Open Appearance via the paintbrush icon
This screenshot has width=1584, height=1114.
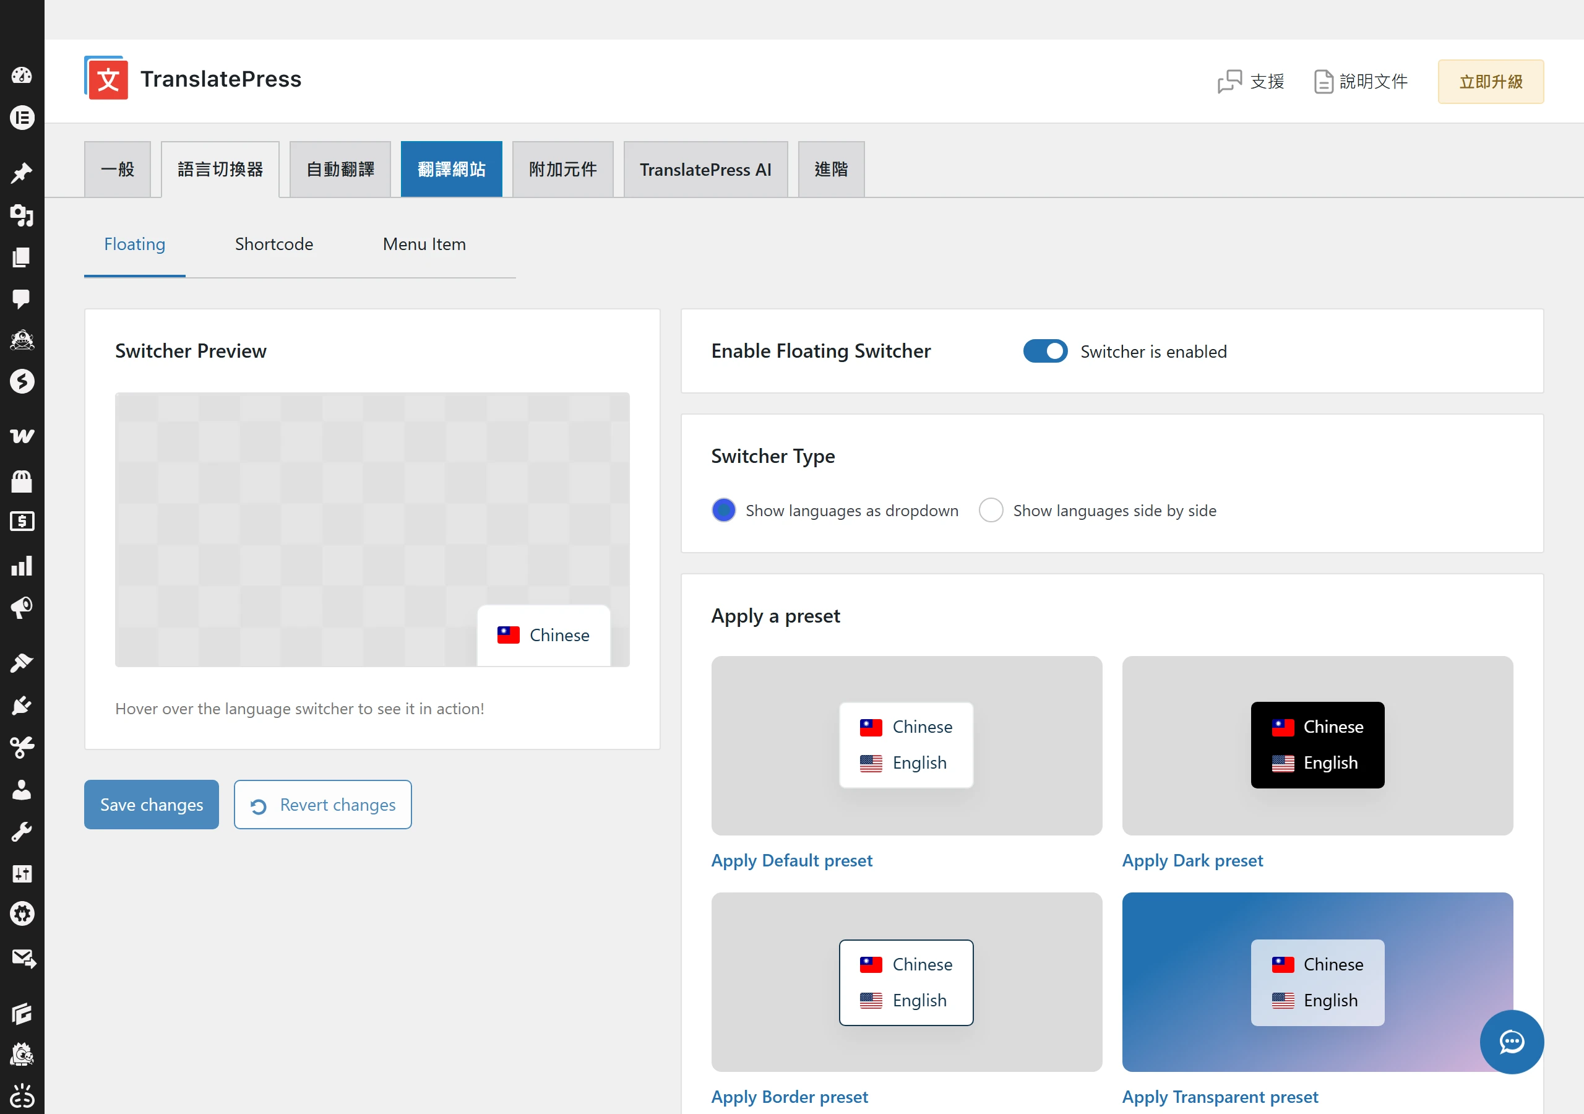click(22, 663)
